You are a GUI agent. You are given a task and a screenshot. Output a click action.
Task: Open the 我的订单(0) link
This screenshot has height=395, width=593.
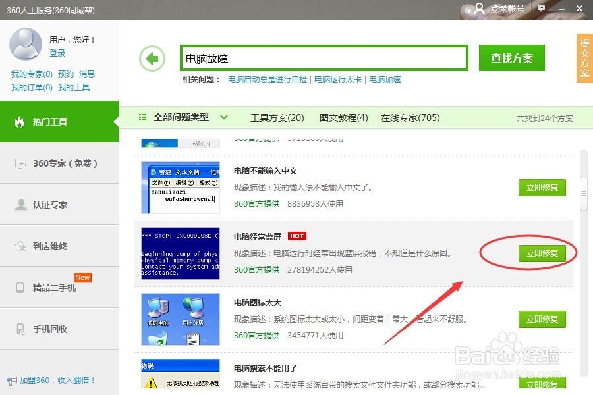coord(32,88)
